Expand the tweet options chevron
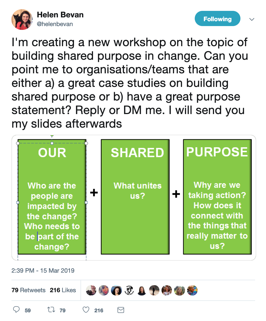The image size is (266, 321). coord(252,19)
